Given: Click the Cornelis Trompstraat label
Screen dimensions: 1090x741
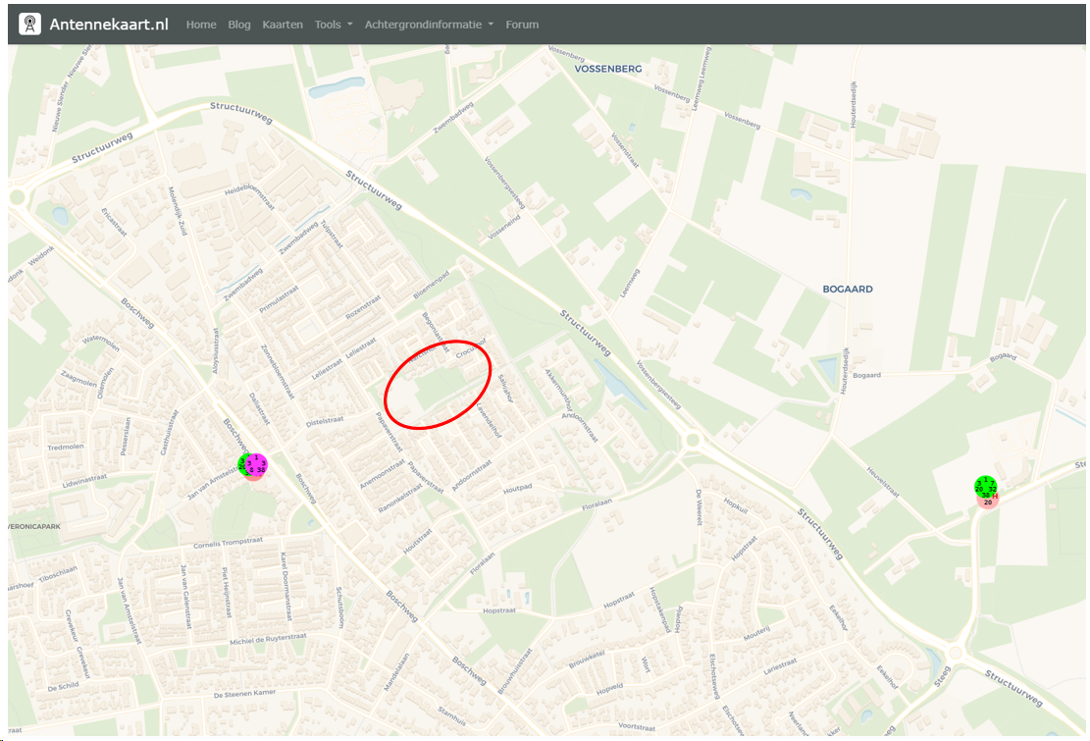Looking at the screenshot, I should click(228, 542).
